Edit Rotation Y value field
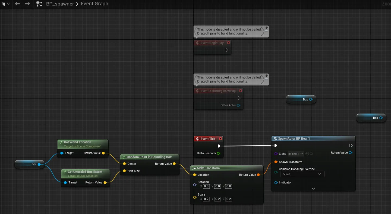The width and height of the screenshot is (391, 214). (217, 186)
